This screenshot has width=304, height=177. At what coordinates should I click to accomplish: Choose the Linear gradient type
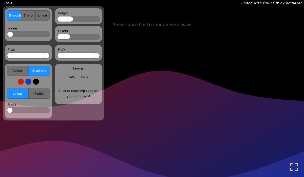(x=17, y=94)
